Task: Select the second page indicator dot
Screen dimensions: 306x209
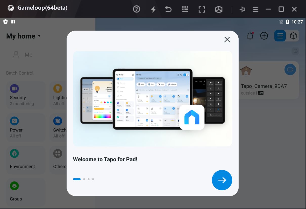Action: (84, 179)
